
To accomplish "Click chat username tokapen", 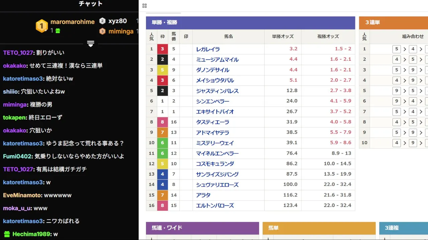I will 14,118.
